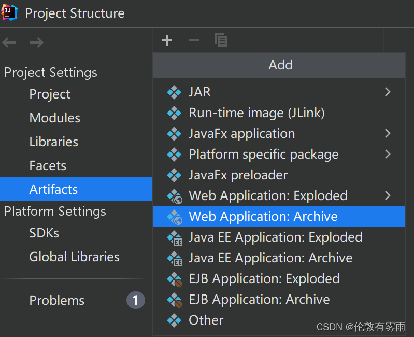Screen dimensions: 414x337
Task: Choose Web Application: Exploded entry
Action: click(279, 195)
